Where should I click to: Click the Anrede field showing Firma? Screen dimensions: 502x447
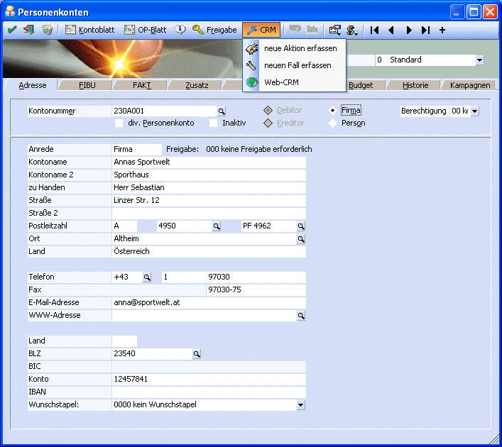tap(137, 150)
